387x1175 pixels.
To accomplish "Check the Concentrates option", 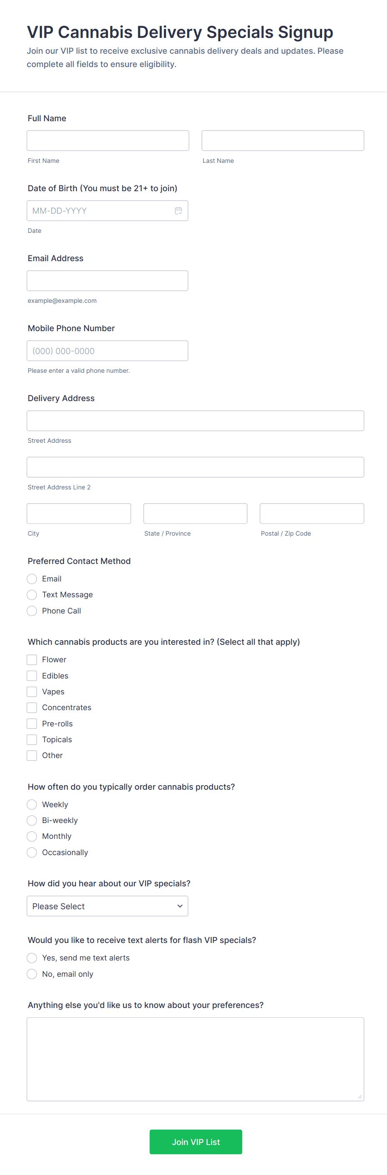I will click(x=32, y=708).
